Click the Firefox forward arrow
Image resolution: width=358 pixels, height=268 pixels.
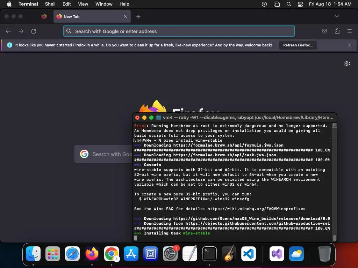21,31
